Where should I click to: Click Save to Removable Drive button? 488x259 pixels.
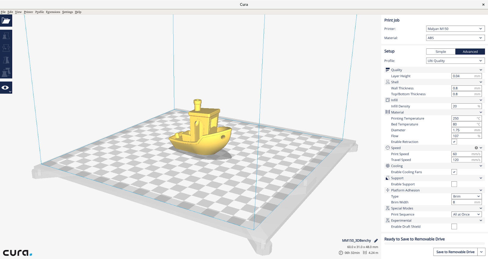click(455, 252)
